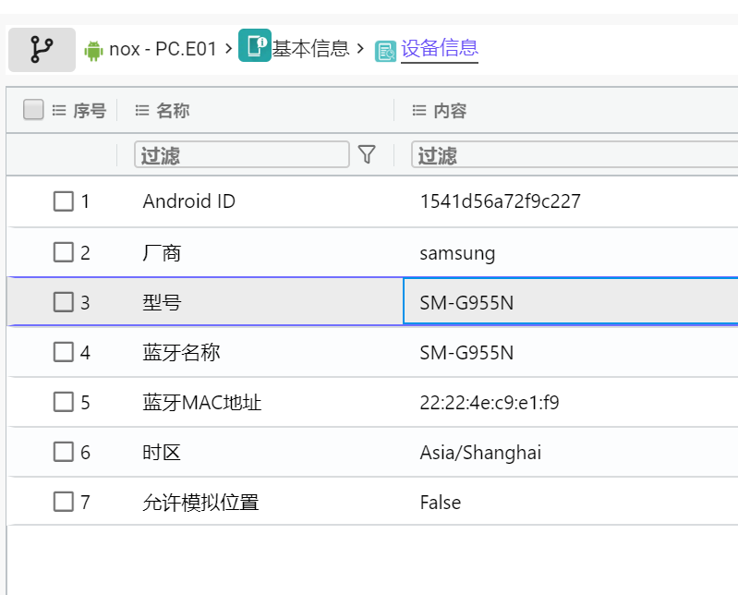The height and width of the screenshot is (595, 738).
Task: Click the branch tree icon button
Action: 42,49
